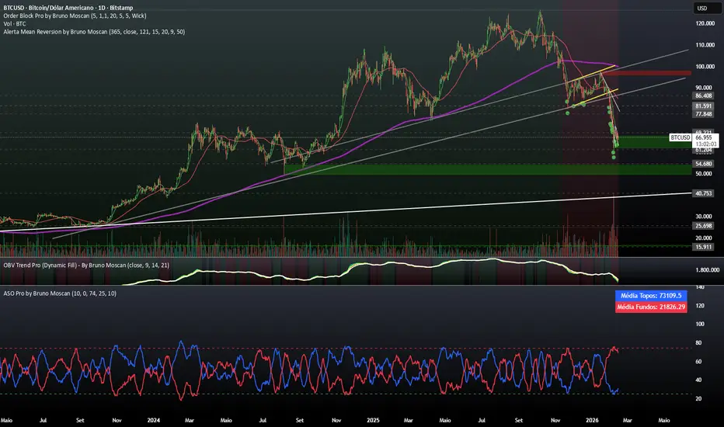Select the 81.591 price level label
The width and height of the screenshot is (724, 427).
click(703, 105)
